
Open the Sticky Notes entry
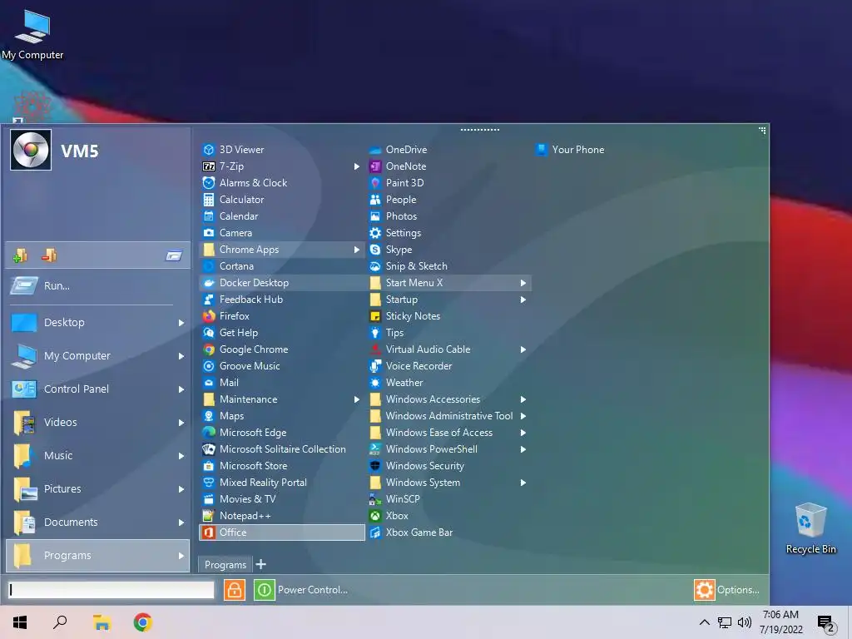[404, 315]
